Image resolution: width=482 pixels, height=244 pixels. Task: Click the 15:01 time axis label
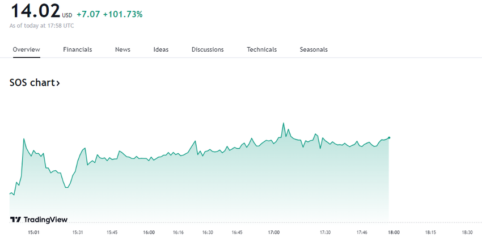pos(33,233)
